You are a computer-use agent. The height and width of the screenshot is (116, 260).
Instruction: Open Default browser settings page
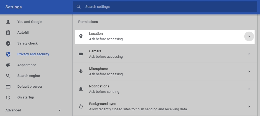tap(30, 87)
